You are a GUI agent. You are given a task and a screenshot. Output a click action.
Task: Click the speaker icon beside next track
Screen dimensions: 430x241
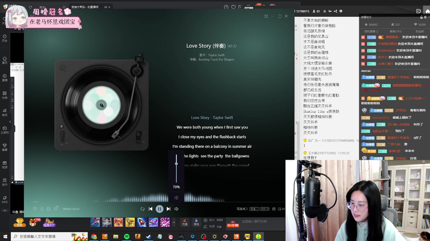click(176, 209)
